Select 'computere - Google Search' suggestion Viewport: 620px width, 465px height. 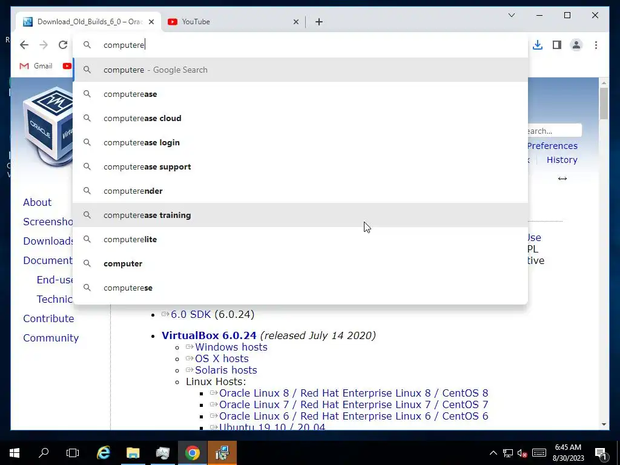coord(300,70)
